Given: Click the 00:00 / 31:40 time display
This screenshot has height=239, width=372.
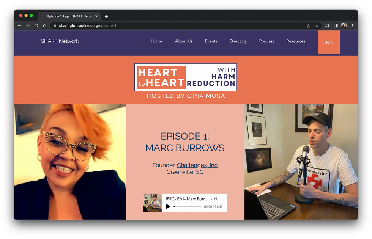Looking at the screenshot, I should point(213,206).
